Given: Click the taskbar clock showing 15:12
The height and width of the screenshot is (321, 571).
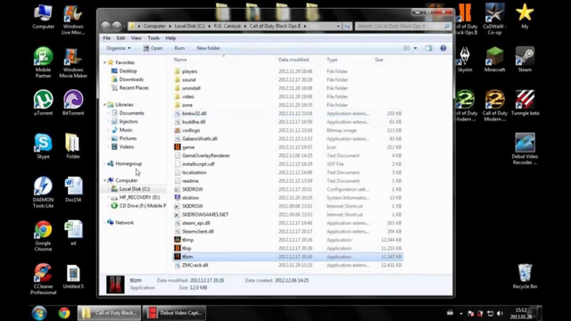Looking at the screenshot, I should pos(521,313).
